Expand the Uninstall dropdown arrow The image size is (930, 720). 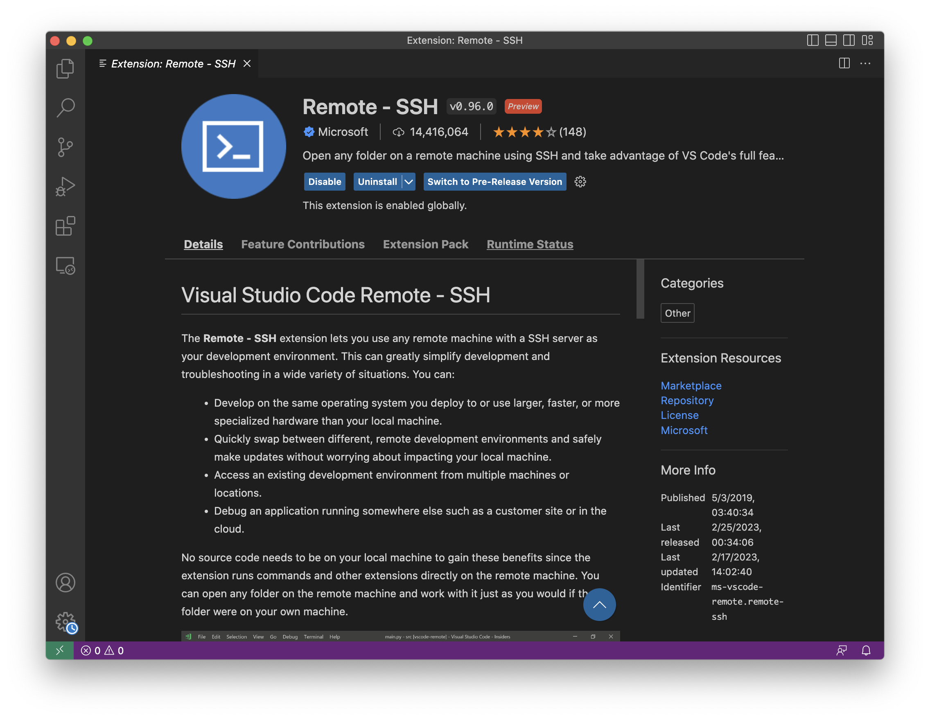click(409, 182)
